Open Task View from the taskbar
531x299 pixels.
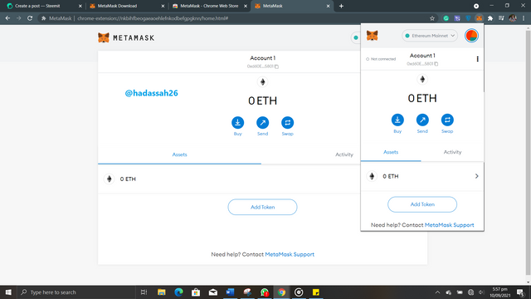[144, 292]
